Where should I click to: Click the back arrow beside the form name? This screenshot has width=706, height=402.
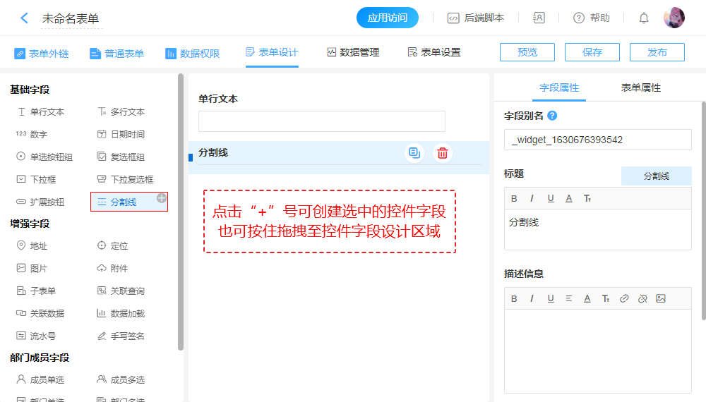click(x=25, y=18)
